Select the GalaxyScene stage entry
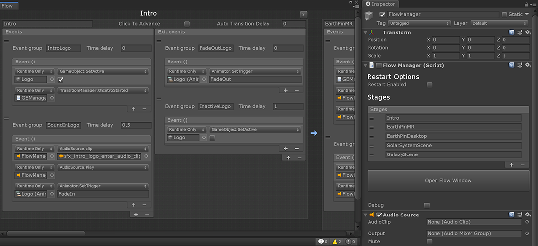 click(453, 154)
